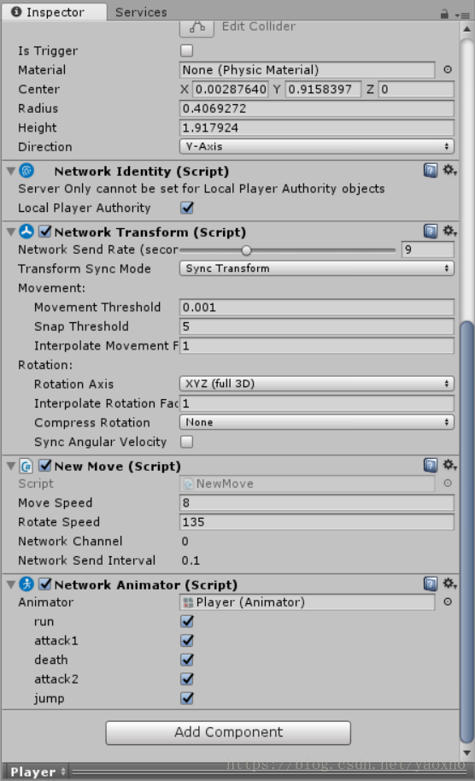This screenshot has width=475, height=781.
Task: Click the Snap Threshold field
Action: 317,326
